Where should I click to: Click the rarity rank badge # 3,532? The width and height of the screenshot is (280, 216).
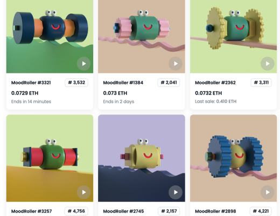click(76, 83)
